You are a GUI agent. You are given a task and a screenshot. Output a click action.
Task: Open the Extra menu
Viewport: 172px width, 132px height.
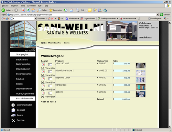[x=40, y=6]
